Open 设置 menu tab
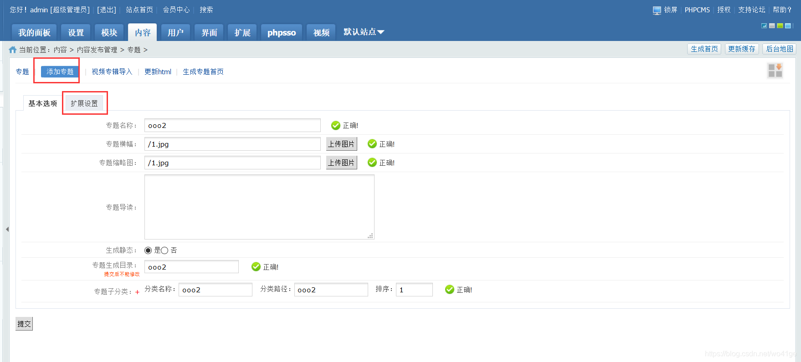 click(76, 32)
